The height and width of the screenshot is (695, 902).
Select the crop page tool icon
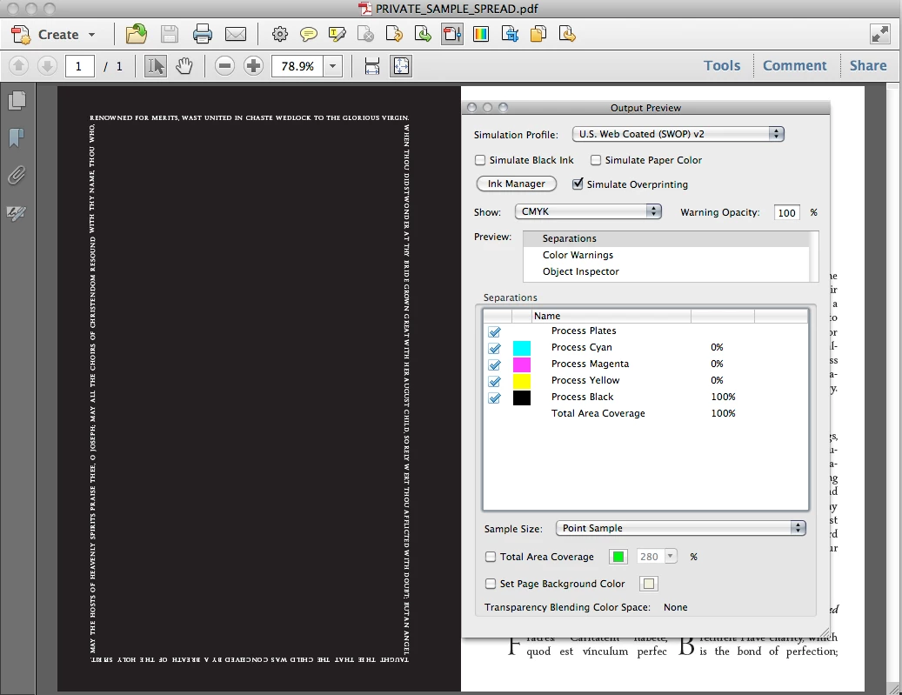[x=510, y=35]
